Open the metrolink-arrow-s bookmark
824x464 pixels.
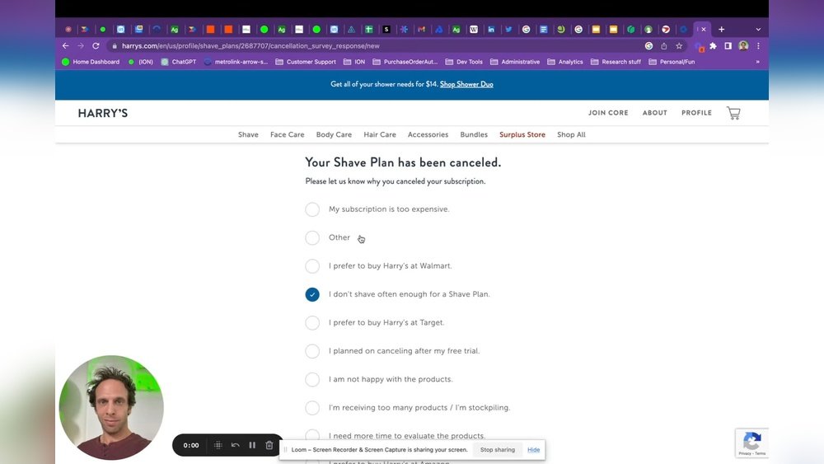click(236, 62)
